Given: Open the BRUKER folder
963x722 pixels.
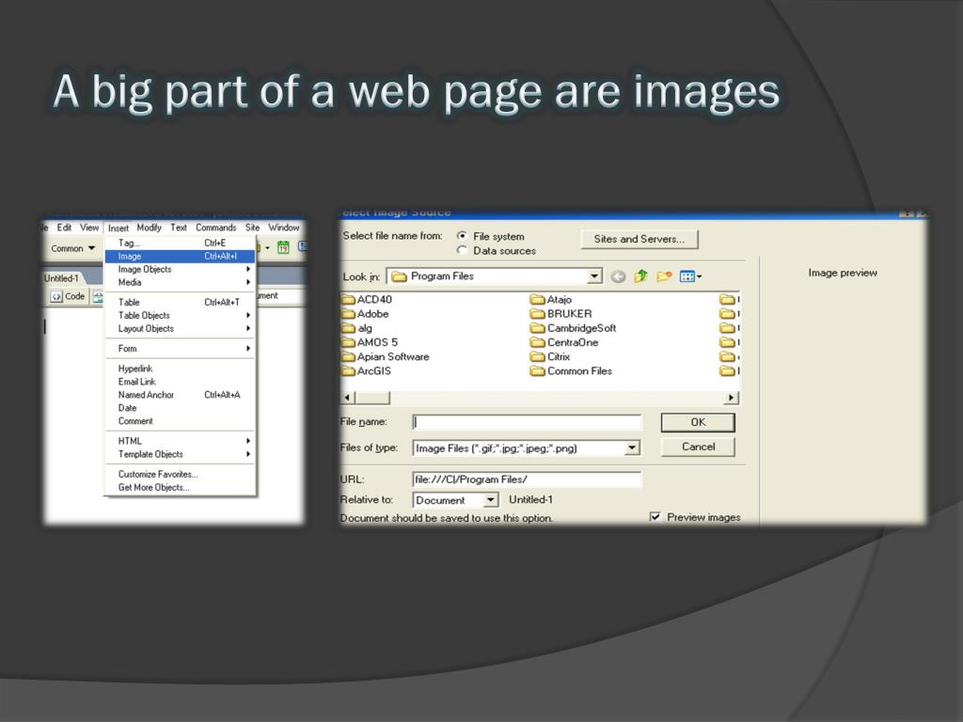Looking at the screenshot, I should 561,314.
